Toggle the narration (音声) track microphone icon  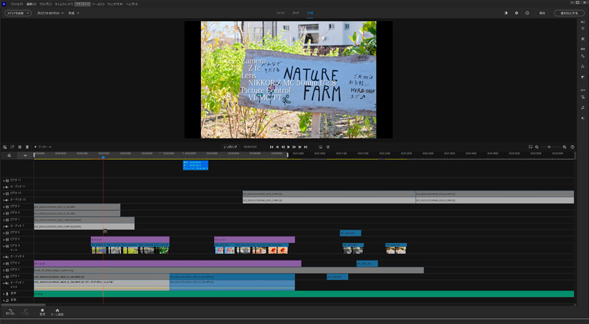click(7, 294)
